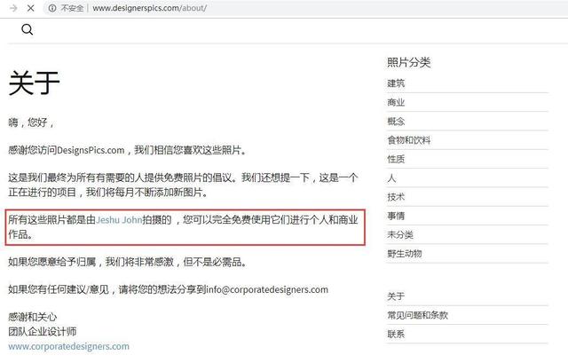Stop loading with the X button
Viewport: 568px width, 363px height.
31,8
